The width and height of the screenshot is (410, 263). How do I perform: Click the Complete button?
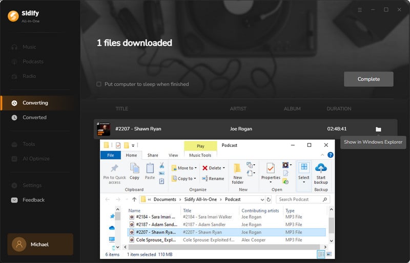click(x=368, y=79)
